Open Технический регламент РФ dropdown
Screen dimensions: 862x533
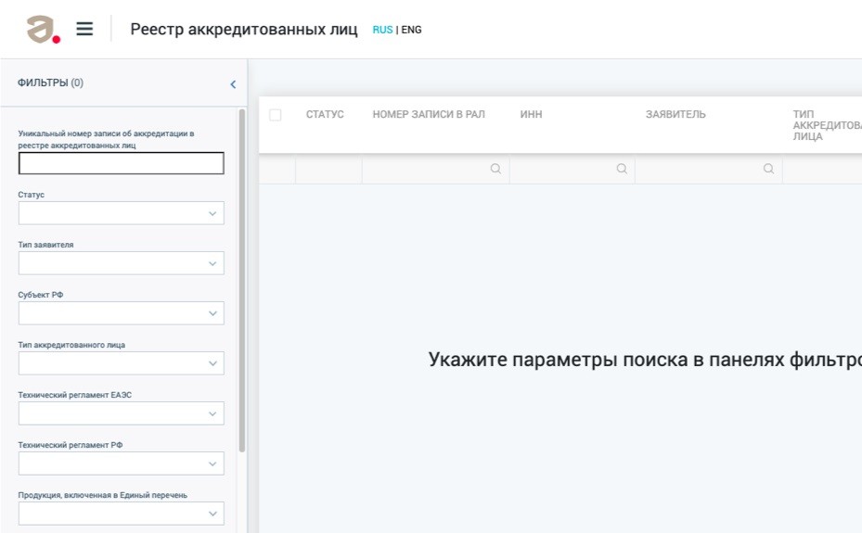pyautogui.click(x=121, y=463)
